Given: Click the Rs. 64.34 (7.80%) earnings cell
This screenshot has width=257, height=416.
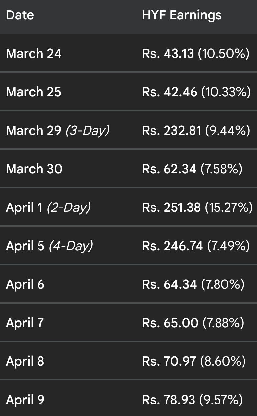Looking at the screenshot, I should [x=193, y=284].
